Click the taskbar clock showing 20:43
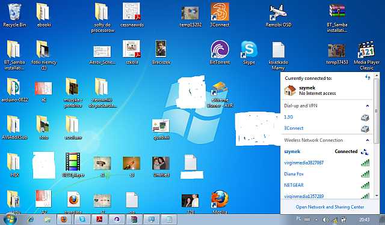This screenshot has height=225, width=385. [x=364, y=220]
